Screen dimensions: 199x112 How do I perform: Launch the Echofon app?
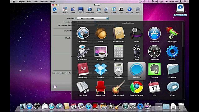point(137,71)
